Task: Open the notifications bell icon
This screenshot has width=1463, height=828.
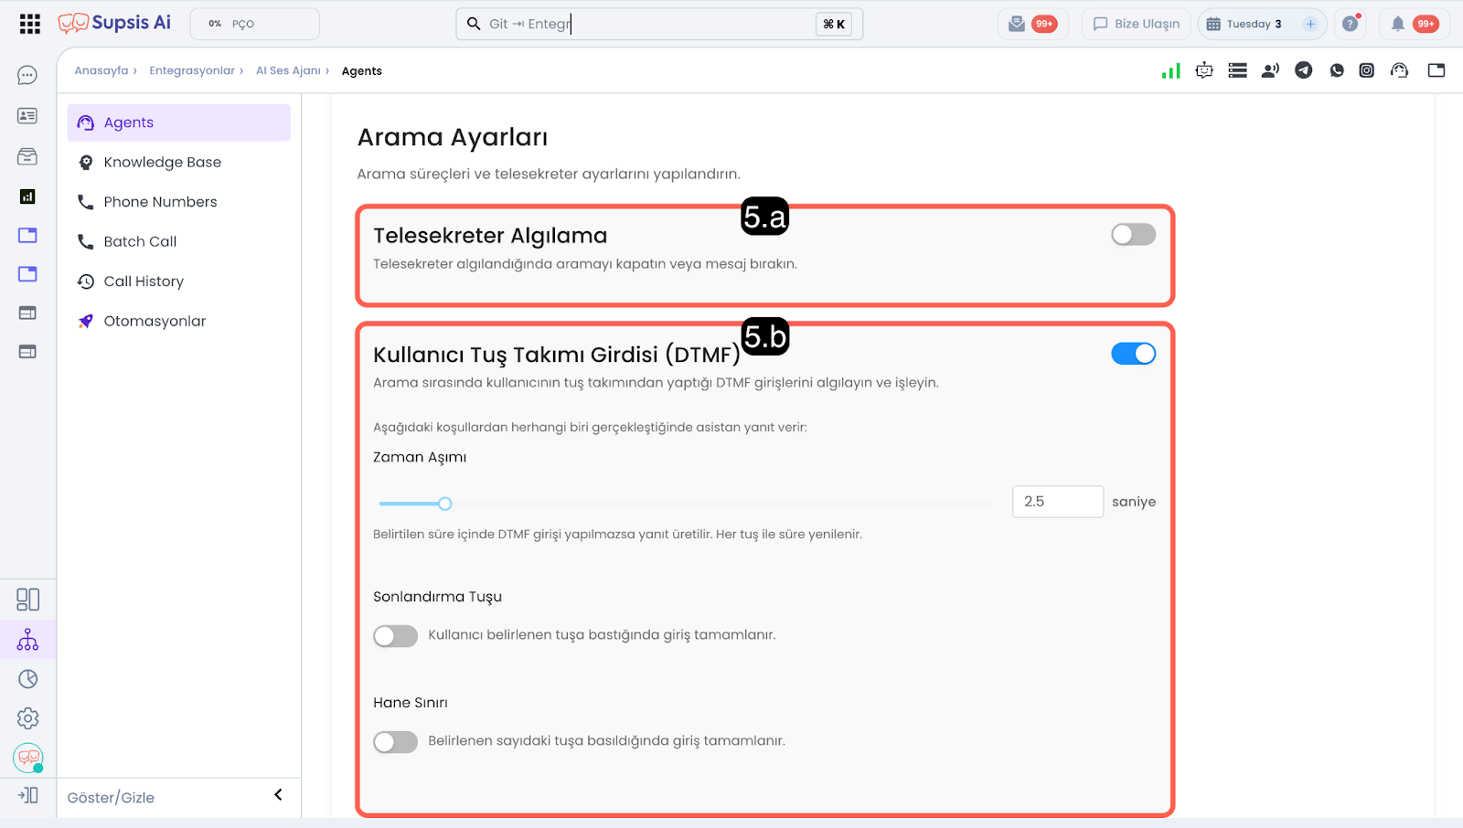Action: [x=1397, y=24]
